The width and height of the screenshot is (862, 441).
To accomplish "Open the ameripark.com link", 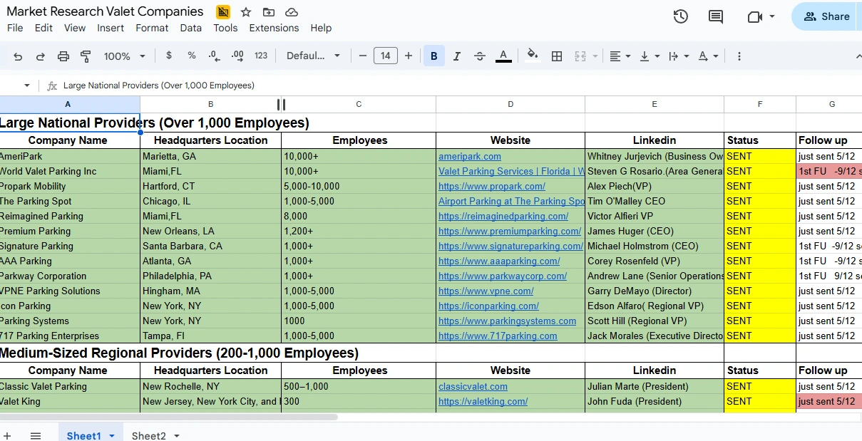I will pyautogui.click(x=470, y=156).
